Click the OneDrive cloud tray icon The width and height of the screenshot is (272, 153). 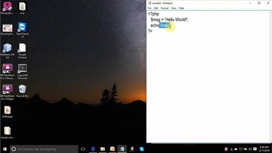tap(236, 149)
